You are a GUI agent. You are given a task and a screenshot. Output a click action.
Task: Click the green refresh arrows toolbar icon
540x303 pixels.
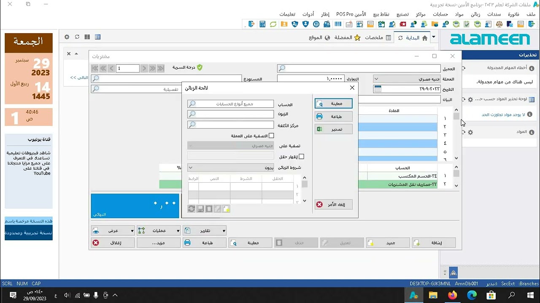pos(273,24)
